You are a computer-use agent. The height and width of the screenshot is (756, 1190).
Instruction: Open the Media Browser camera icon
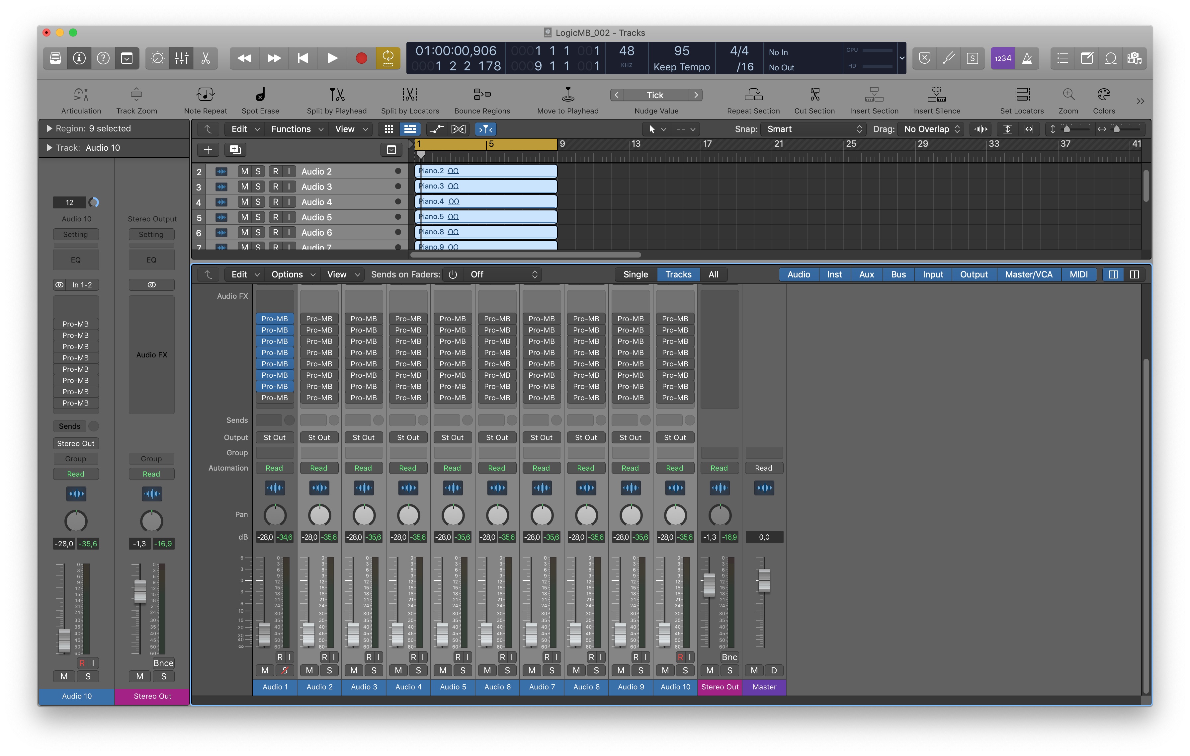pos(1134,58)
